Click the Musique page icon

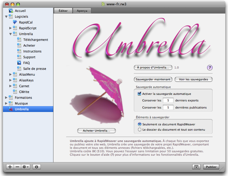click(11, 103)
